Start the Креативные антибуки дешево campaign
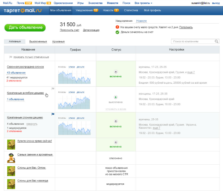 [116, 97]
